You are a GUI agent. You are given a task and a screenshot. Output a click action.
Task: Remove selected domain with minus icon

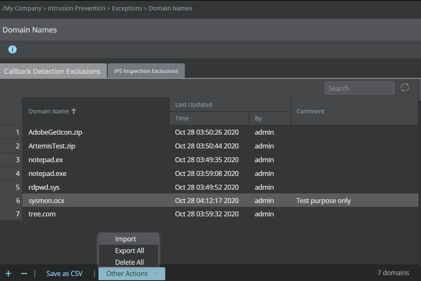[24, 273]
